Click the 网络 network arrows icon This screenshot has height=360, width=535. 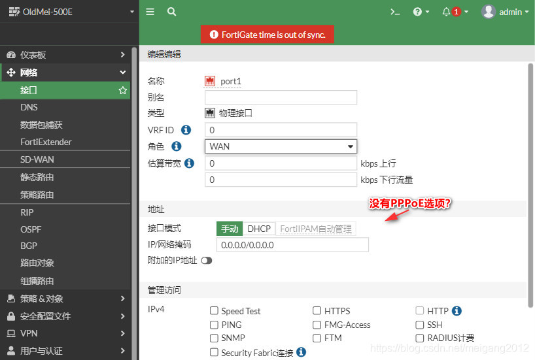pyautogui.click(x=11, y=73)
